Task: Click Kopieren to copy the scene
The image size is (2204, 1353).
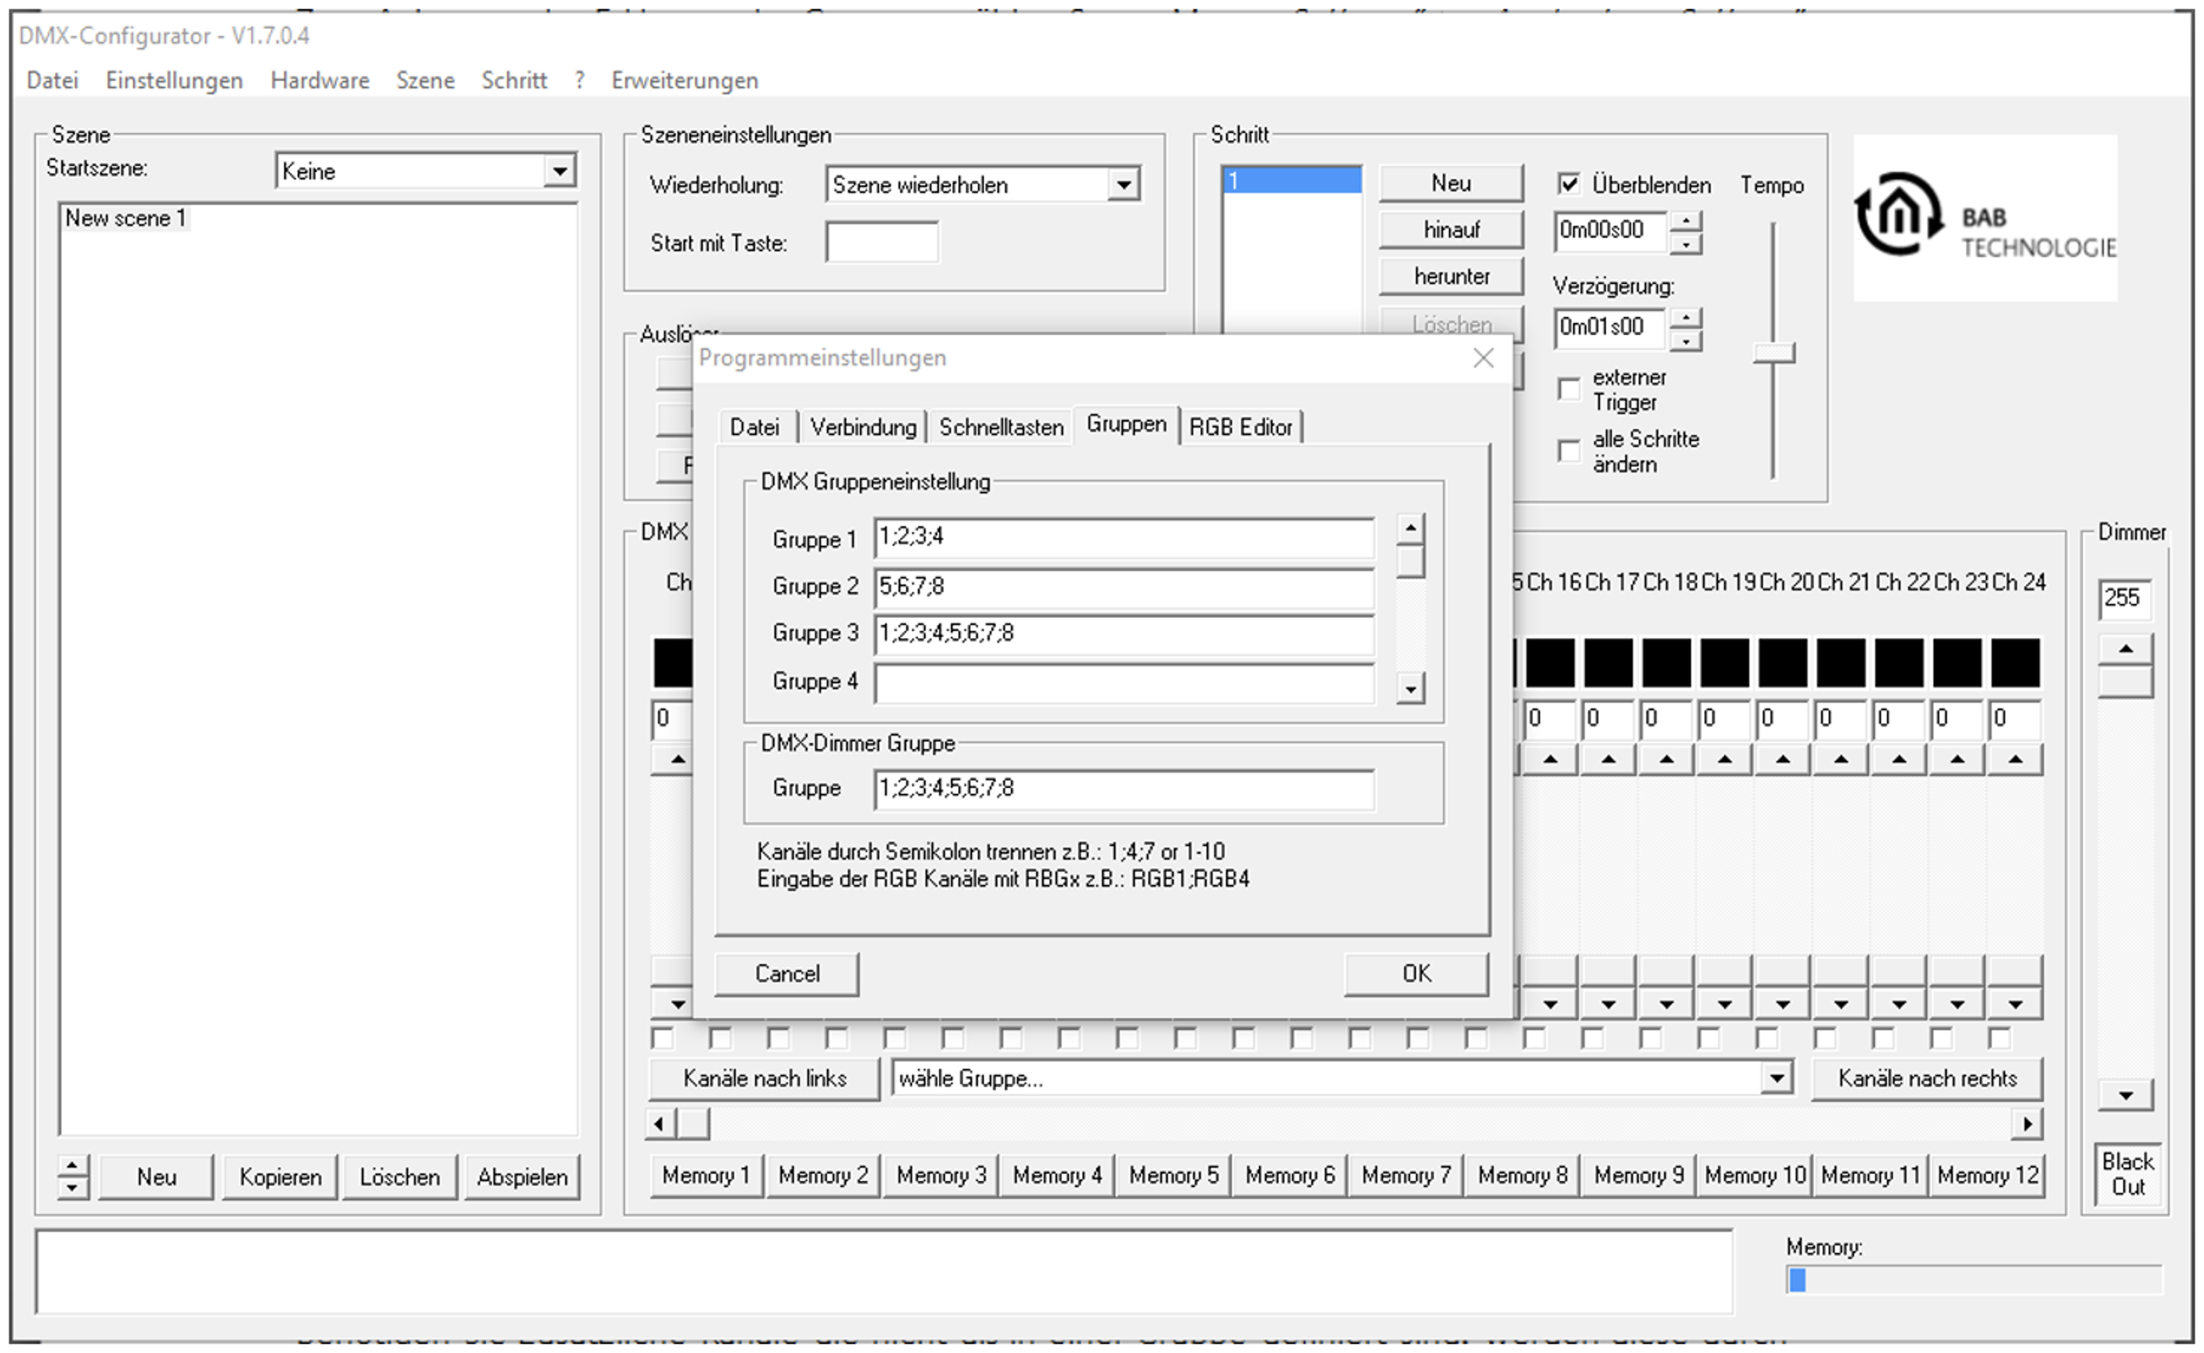Action: point(280,1177)
